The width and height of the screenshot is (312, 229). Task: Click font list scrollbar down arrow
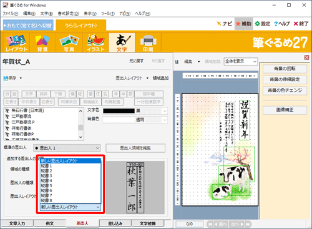[80, 137]
